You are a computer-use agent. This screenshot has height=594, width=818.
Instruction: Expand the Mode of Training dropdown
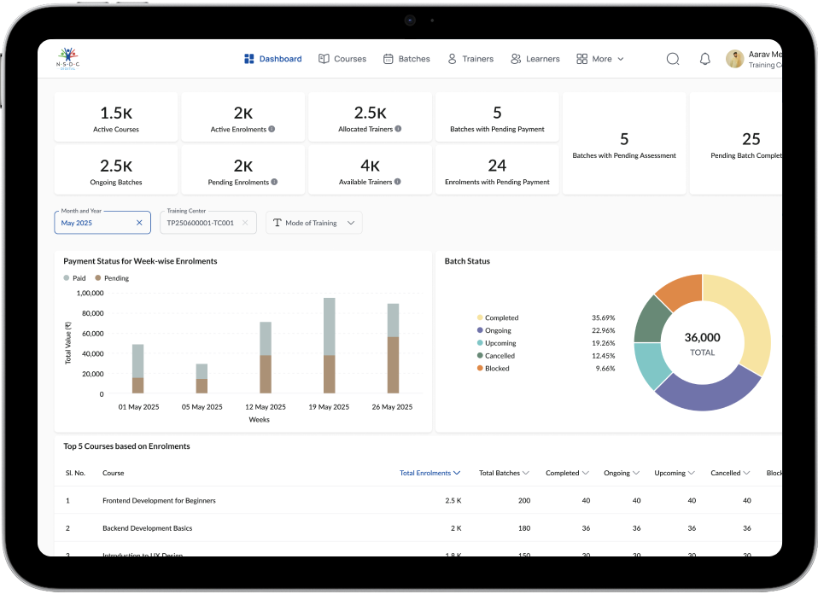314,223
